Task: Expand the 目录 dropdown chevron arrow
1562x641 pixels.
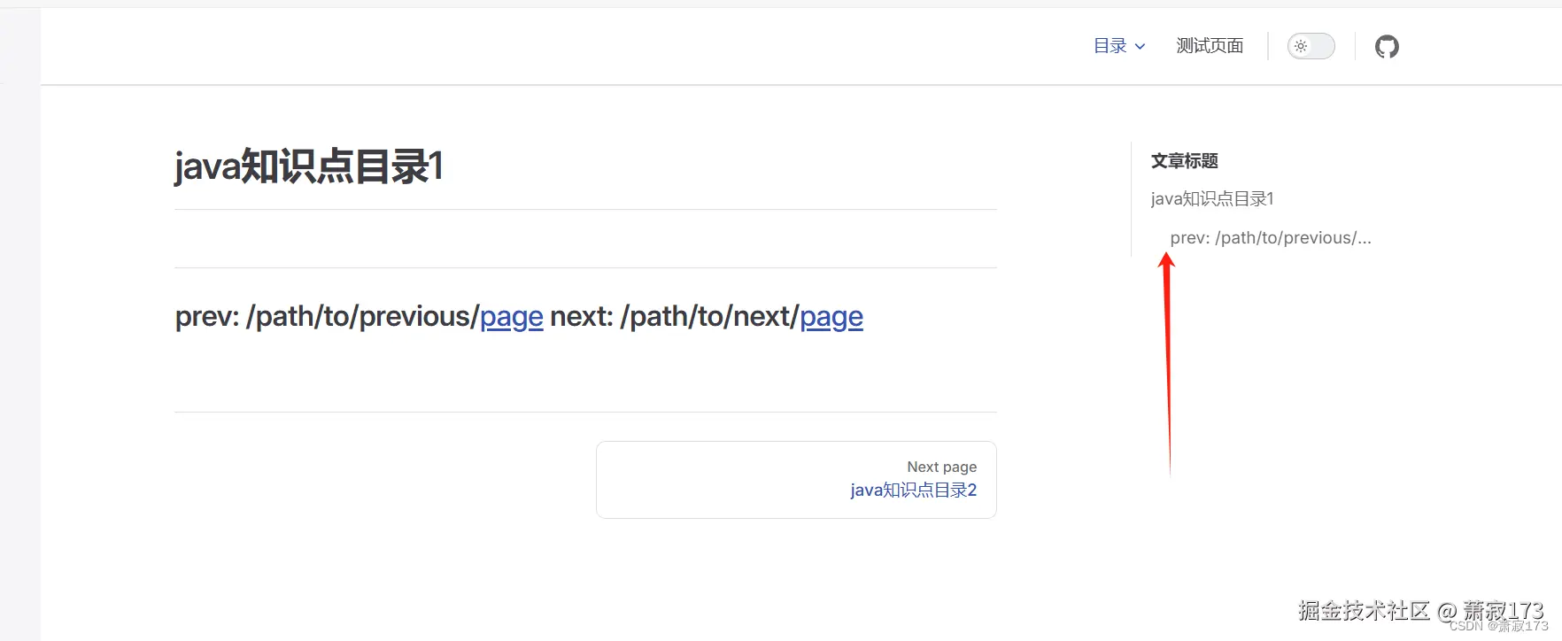Action: [1141, 47]
